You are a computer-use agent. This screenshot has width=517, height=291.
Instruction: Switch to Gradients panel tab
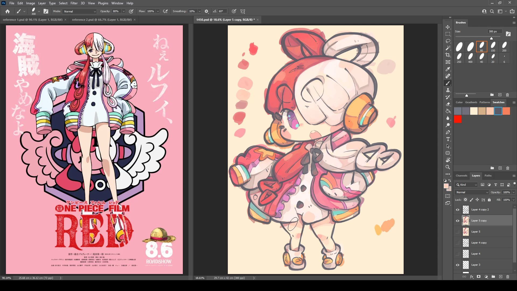pos(471,102)
